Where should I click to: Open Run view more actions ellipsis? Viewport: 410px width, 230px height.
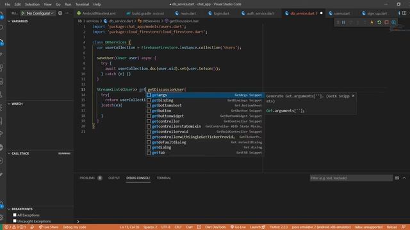[x=68, y=13]
